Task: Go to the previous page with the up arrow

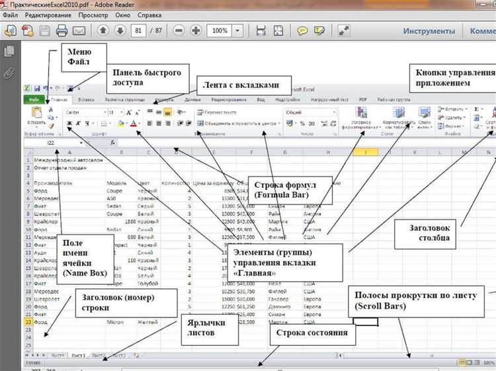Action: (103, 30)
